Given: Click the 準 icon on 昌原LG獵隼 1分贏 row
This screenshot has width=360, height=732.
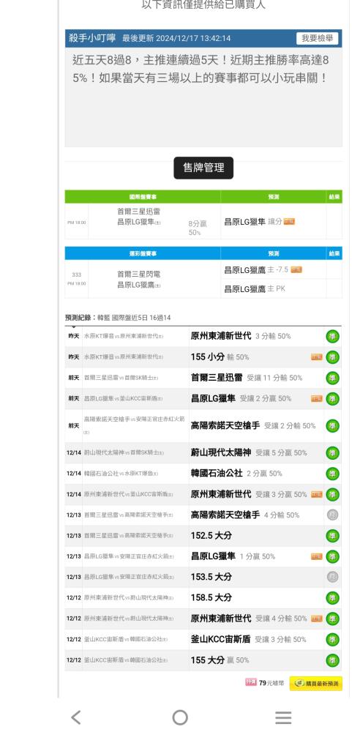Looking at the screenshot, I should tap(332, 556).
